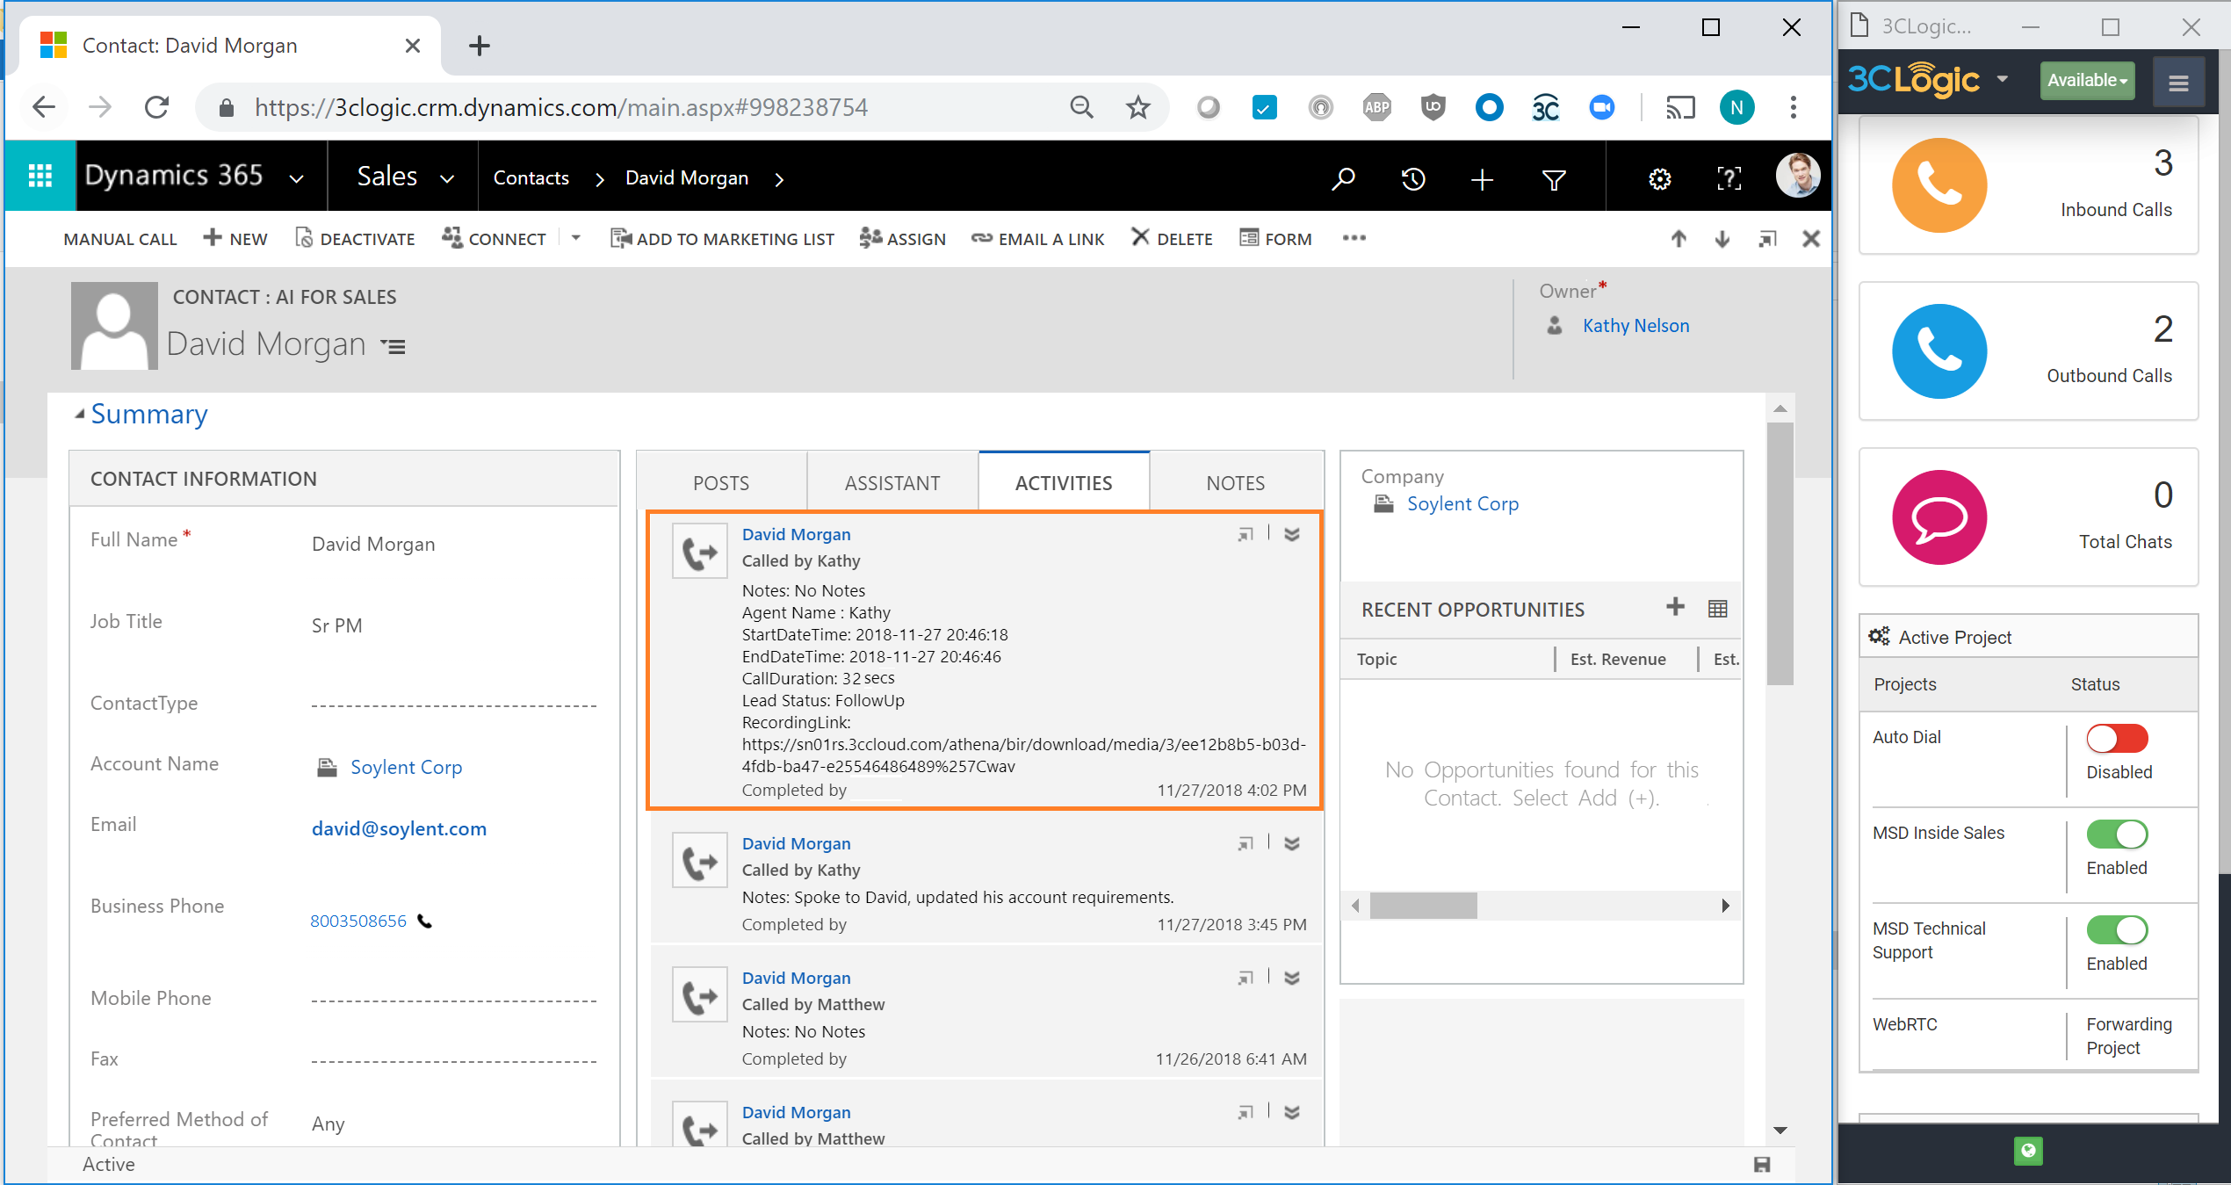The width and height of the screenshot is (2231, 1185).
Task: Open the form selector beside David Morgan name
Action: [393, 347]
